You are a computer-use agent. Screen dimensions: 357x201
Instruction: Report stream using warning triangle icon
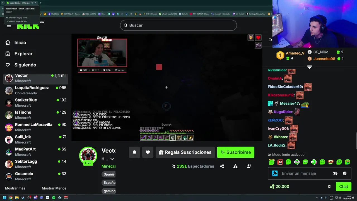point(235,166)
